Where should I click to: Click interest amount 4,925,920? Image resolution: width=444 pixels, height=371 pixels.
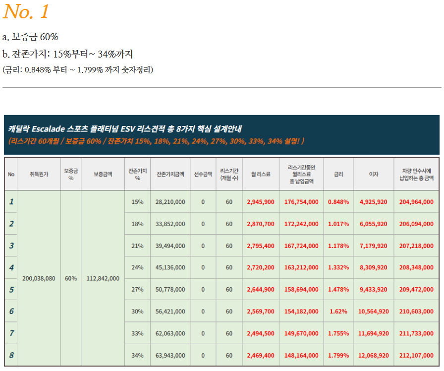tap(374, 202)
